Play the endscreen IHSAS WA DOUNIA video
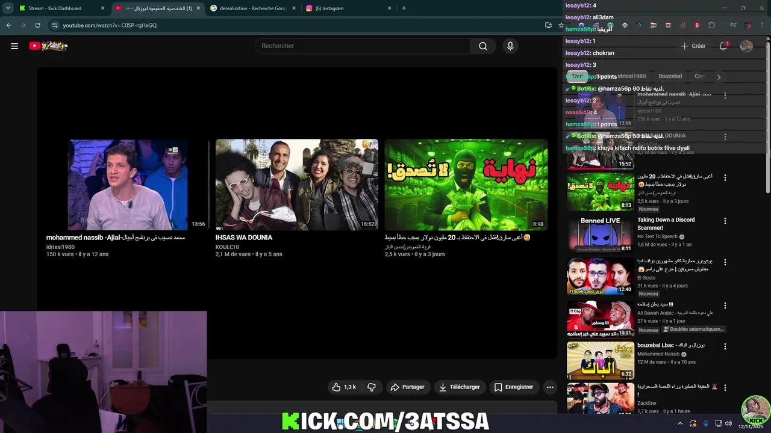This screenshot has width=771, height=433. tap(297, 185)
